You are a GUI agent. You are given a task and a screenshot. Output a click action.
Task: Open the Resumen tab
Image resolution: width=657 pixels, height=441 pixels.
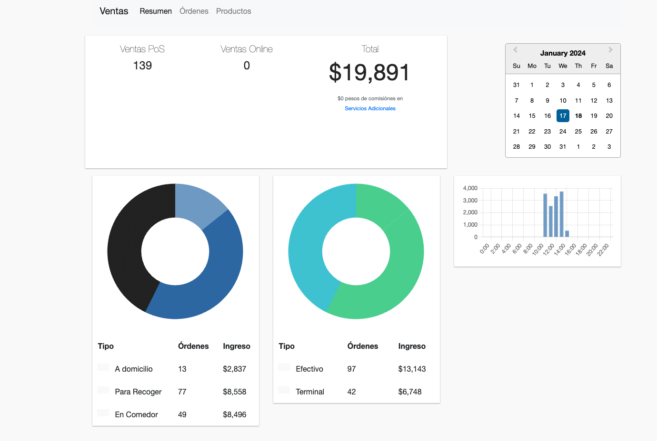pos(156,11)
